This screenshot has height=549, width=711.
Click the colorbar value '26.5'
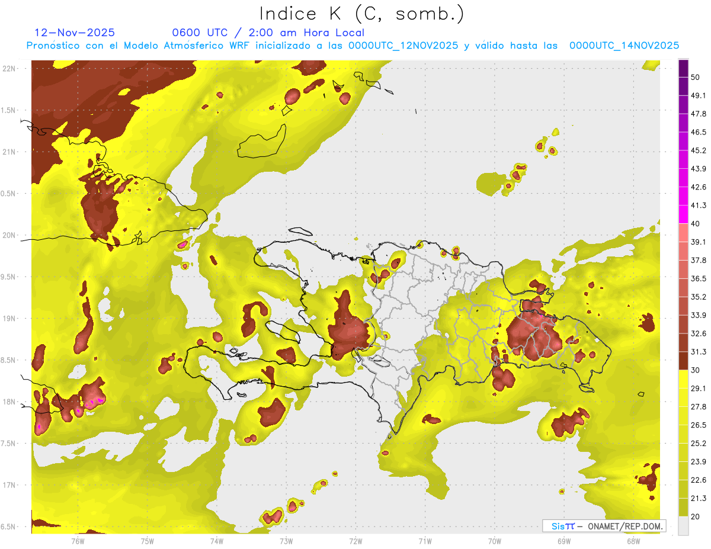pyautogui.click(x=699, y=425)
